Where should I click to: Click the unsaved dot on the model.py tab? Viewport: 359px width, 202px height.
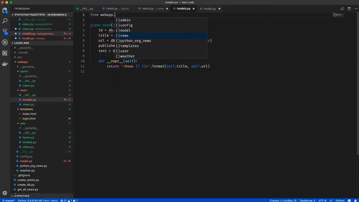[x=219, y=9]
